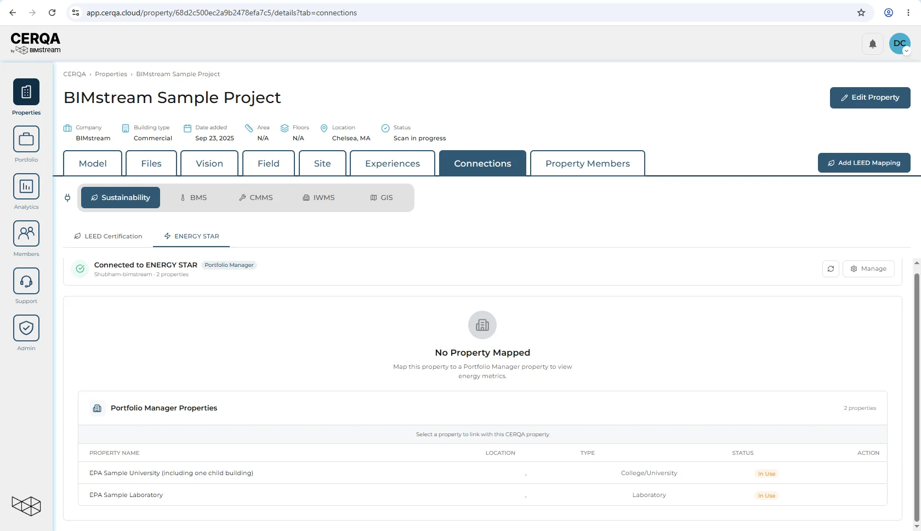
Task: Open the ENERGY STAR sub-tab
Action: pyautogui.click(x=191, y=236)
